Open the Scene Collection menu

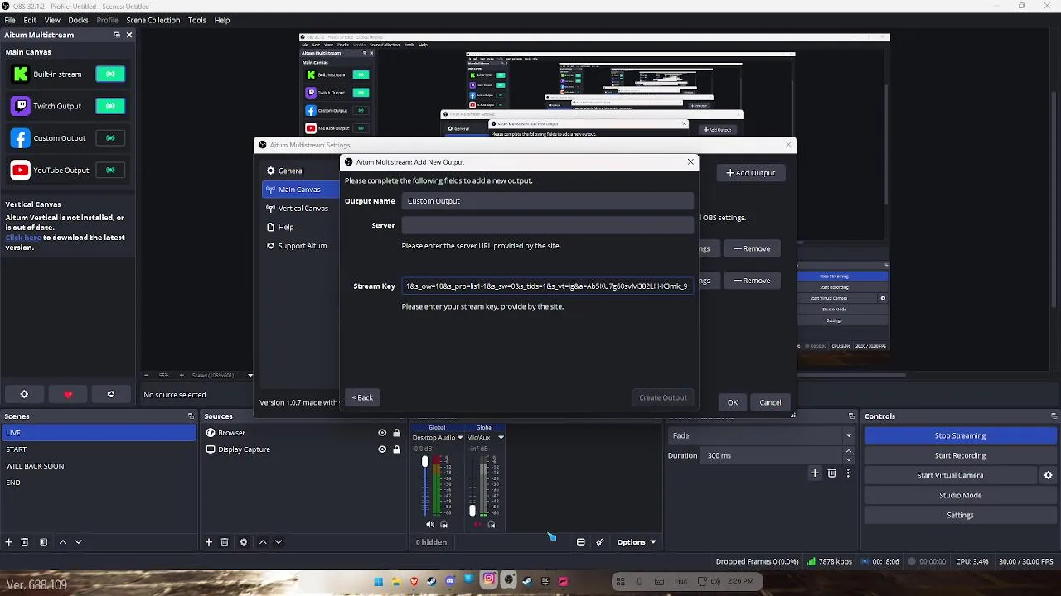tap(153, 20)
